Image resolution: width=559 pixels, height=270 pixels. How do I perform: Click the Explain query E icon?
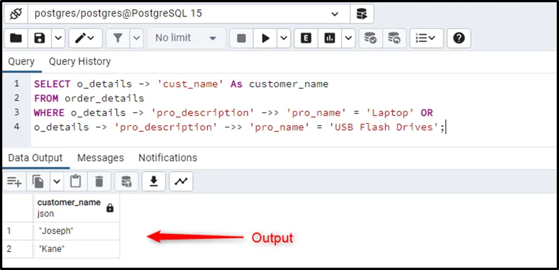307,38
